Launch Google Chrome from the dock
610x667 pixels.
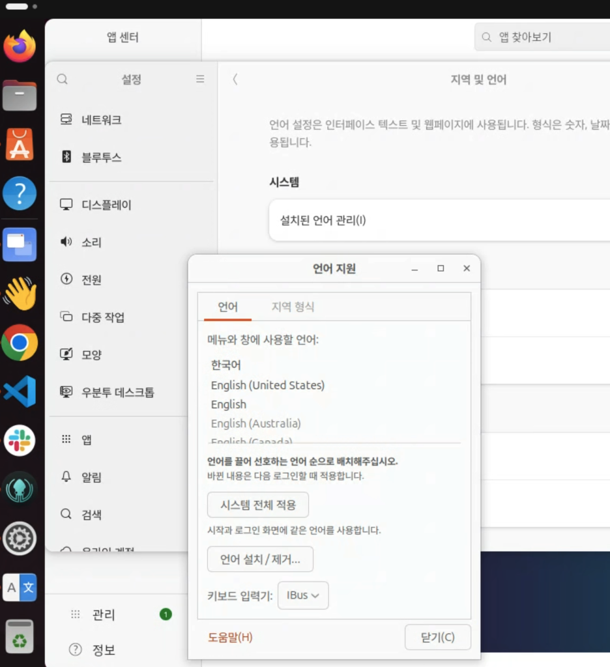click(20, 343)
